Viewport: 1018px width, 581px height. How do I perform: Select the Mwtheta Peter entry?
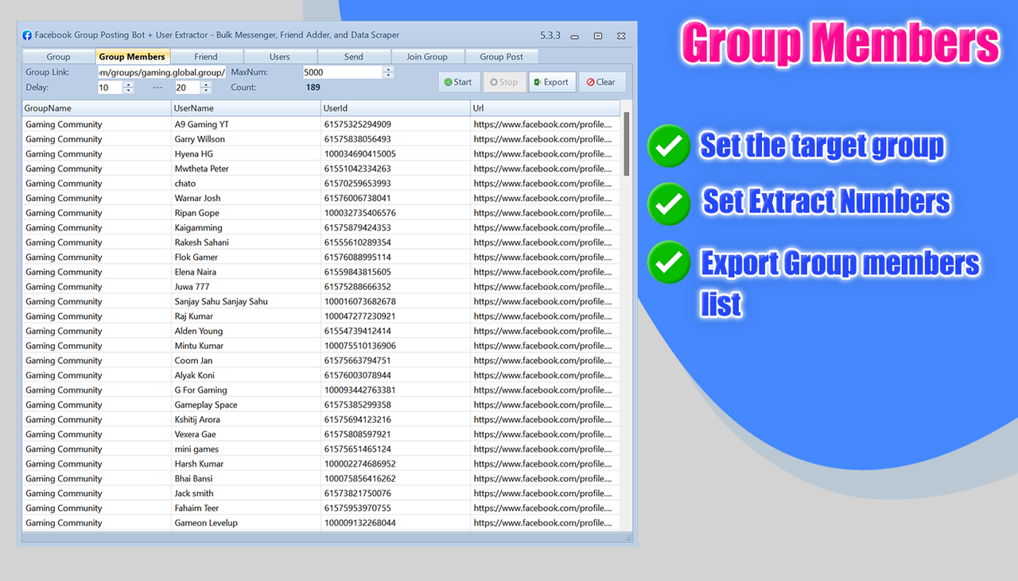click(x=321, y=168)
